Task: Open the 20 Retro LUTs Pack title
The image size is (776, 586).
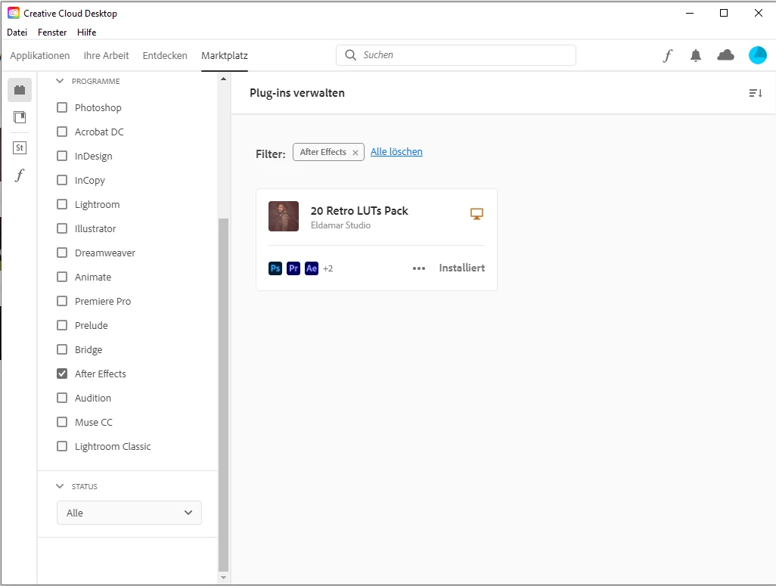Action: pyautogui.click(x=359, y=211)
